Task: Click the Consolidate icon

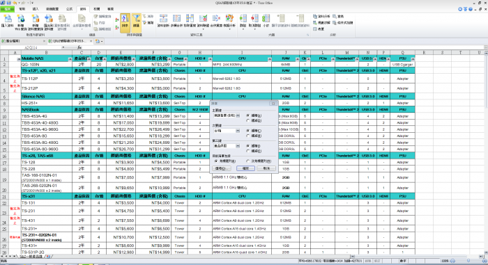Action: (x=216, y=19)
